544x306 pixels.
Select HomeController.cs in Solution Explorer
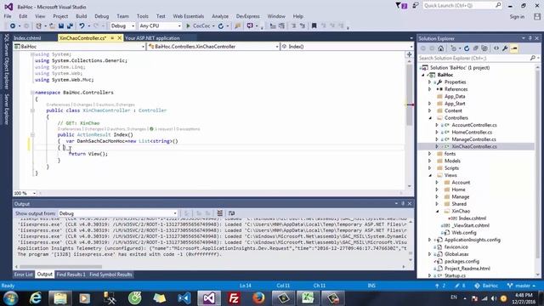coord(472,133)
